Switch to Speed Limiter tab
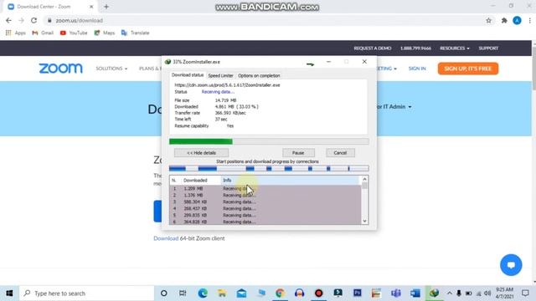536x301 pixels. [x=220, y=76]
